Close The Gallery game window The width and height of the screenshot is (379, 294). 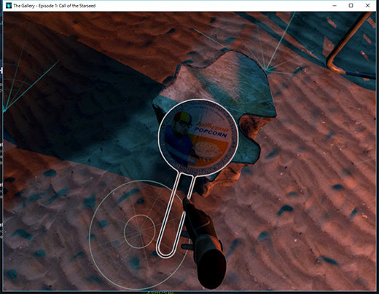coord(367,6)
